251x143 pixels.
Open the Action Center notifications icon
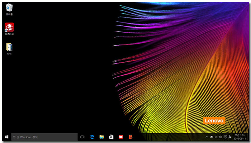pos(225,137)
